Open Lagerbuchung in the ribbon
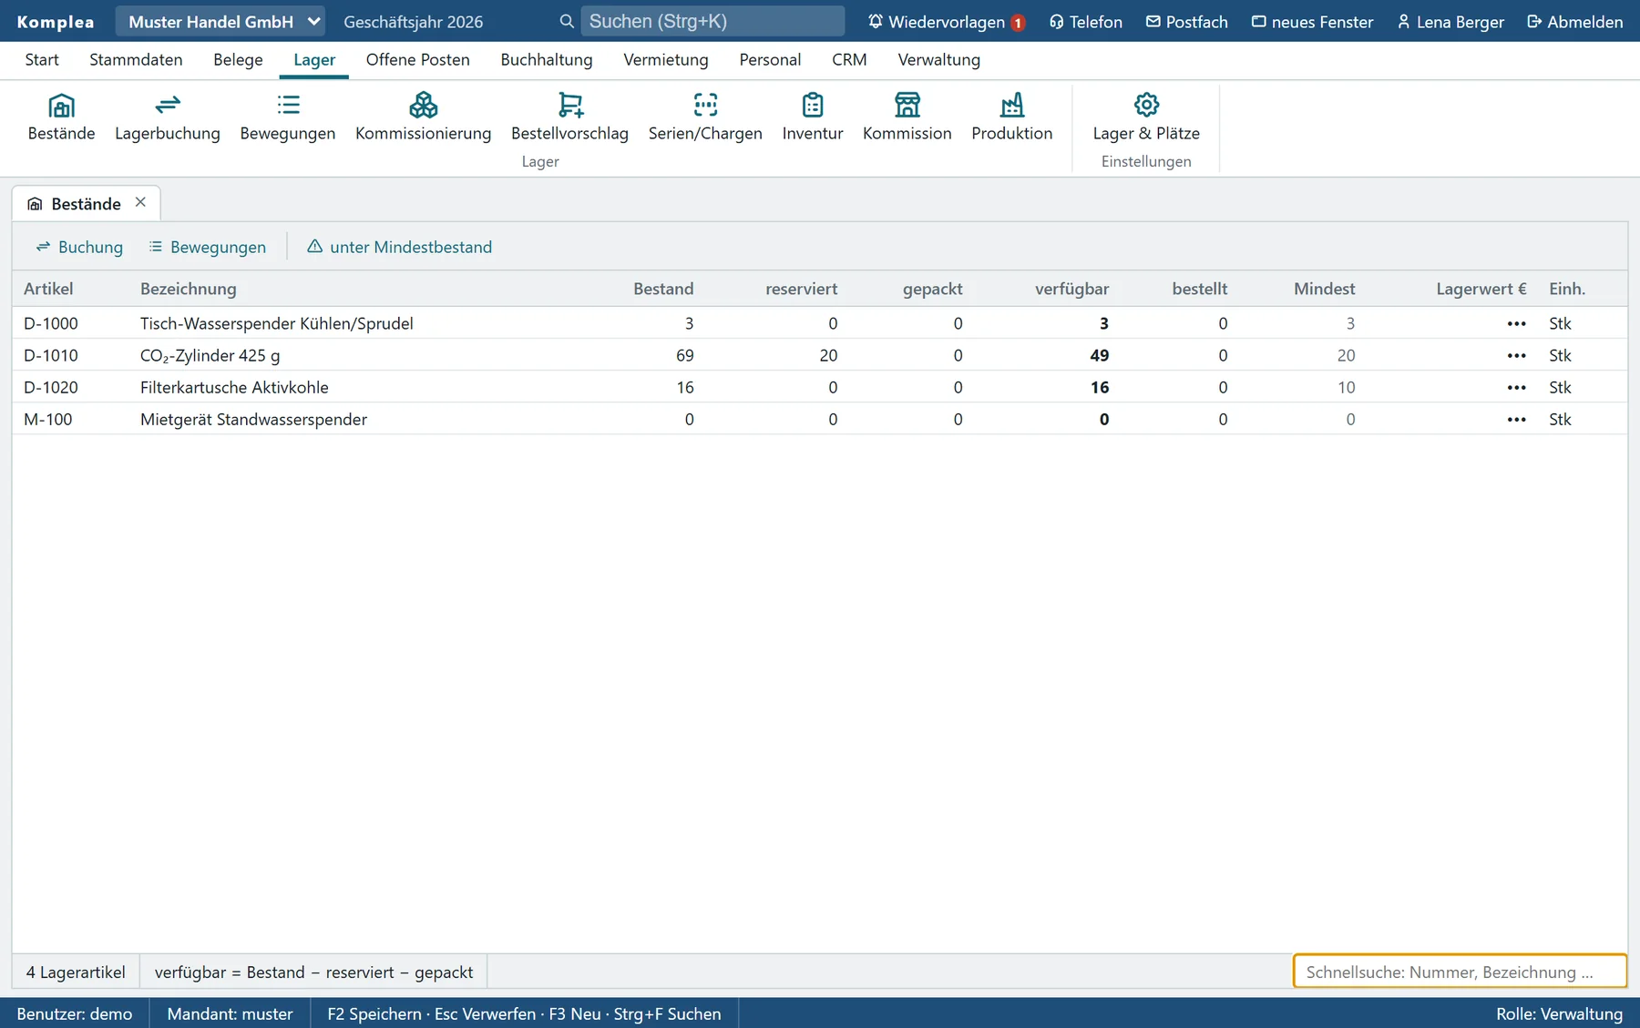Viewport: 1640px width, 1028px height. pos(168,117)
